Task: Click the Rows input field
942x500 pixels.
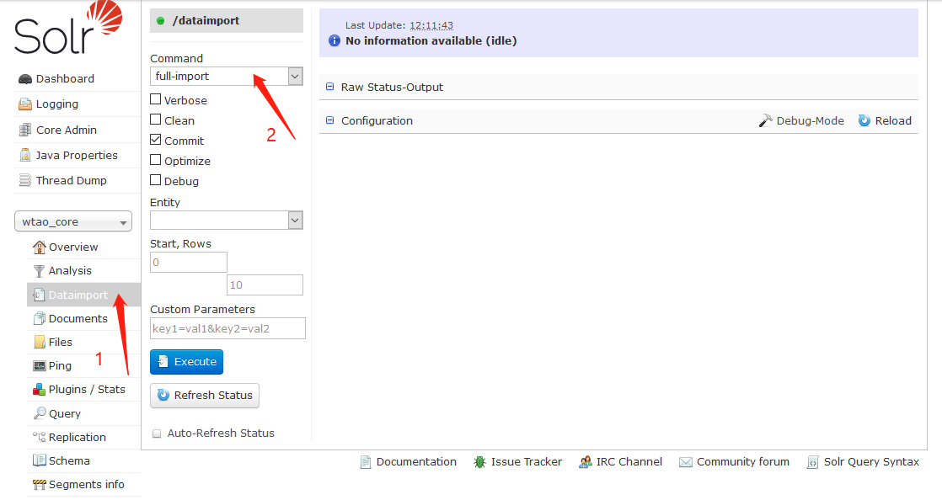Action: click(x=265, y=285)
